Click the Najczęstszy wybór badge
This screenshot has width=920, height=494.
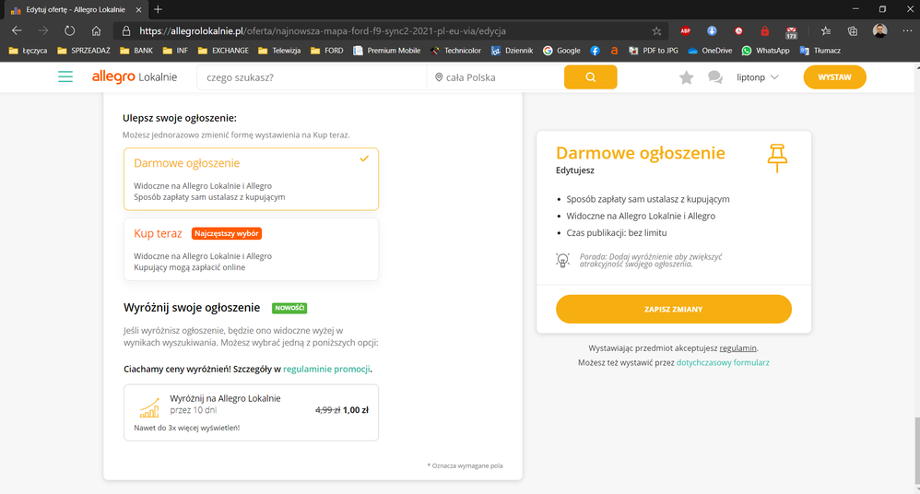pos(227,233)
